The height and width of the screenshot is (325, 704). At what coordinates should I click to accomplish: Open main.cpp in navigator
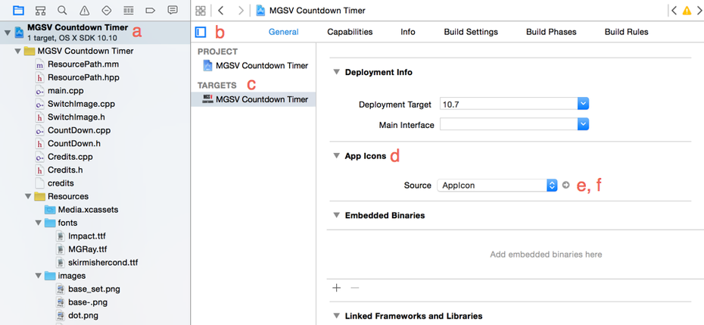click(x=66, y=91)
